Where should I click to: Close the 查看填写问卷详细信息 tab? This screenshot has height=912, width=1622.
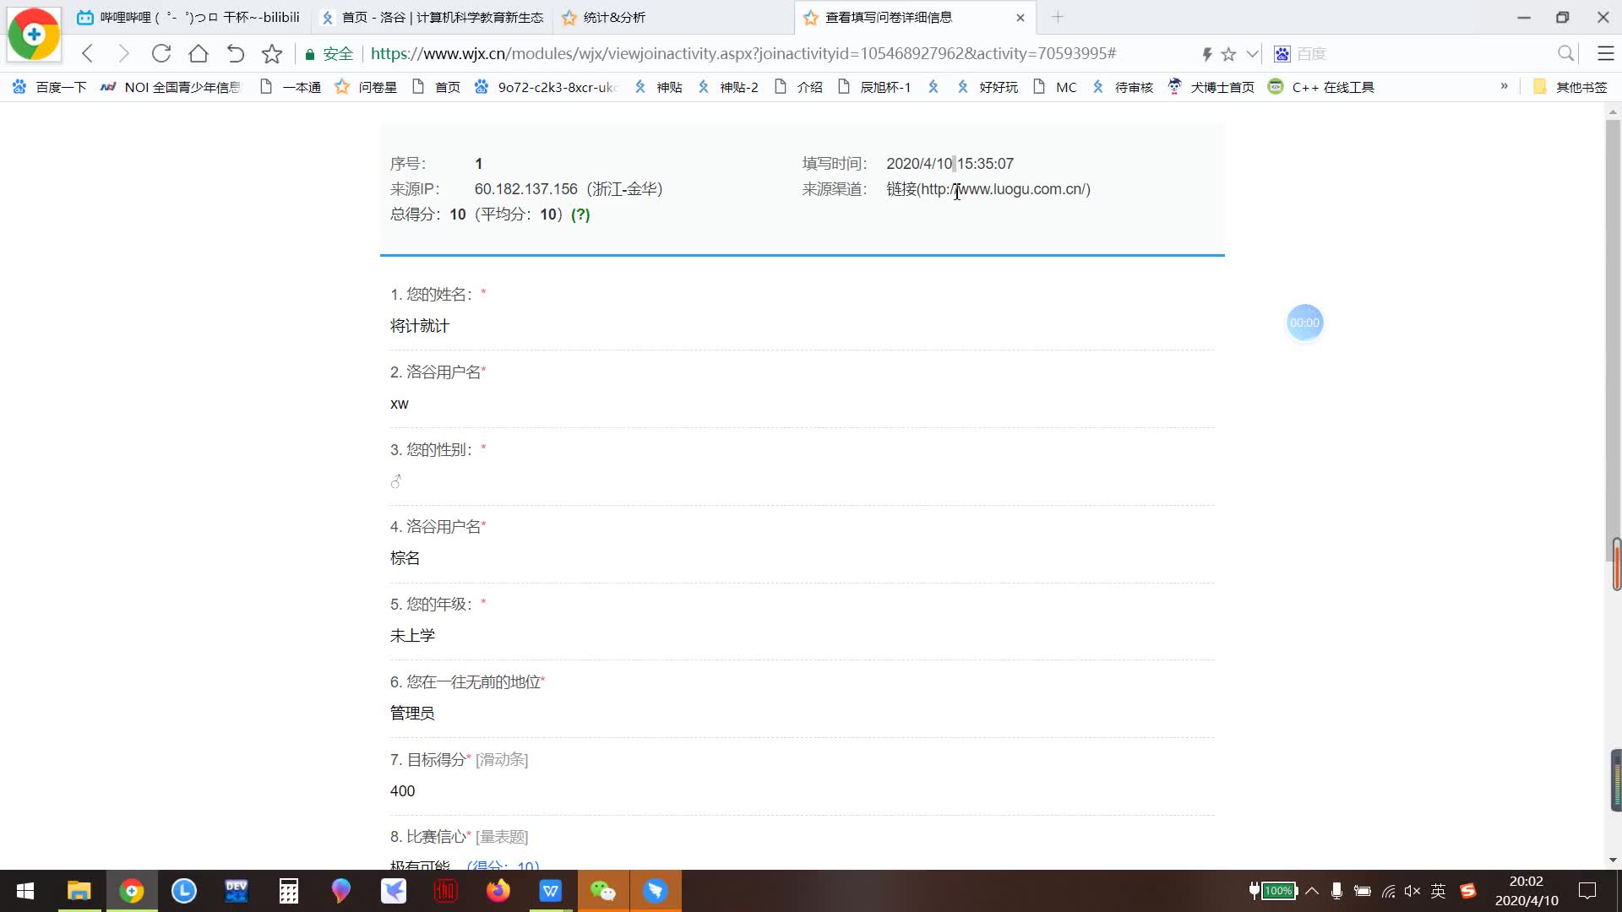[x=1021, y=17]
